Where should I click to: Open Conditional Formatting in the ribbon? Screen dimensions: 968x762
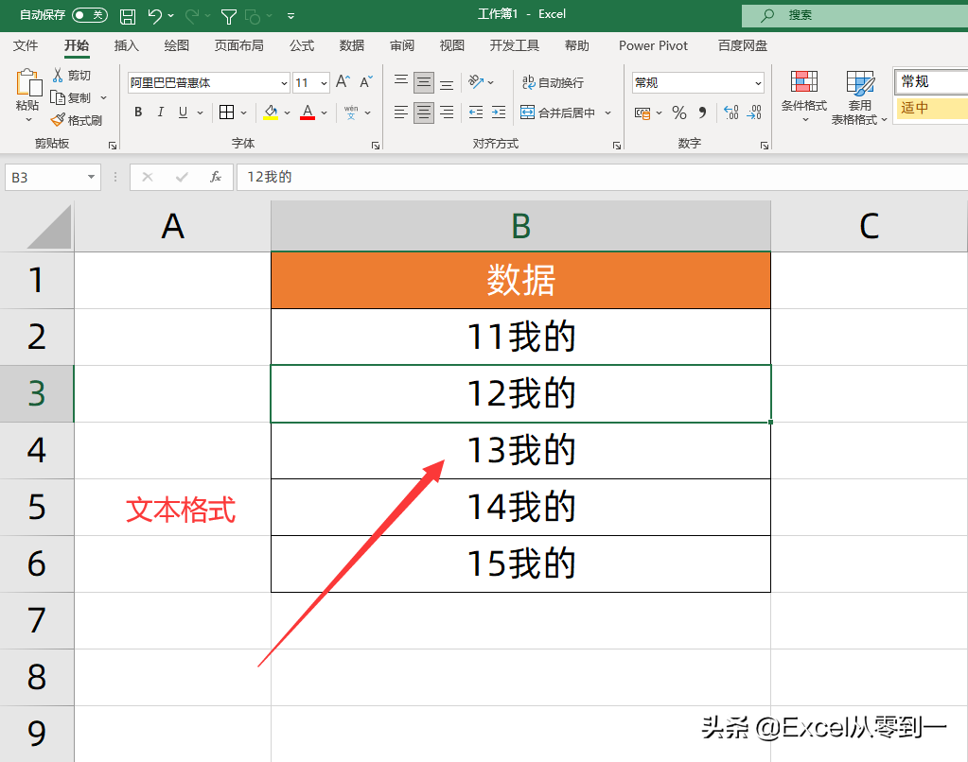point(803,95)
